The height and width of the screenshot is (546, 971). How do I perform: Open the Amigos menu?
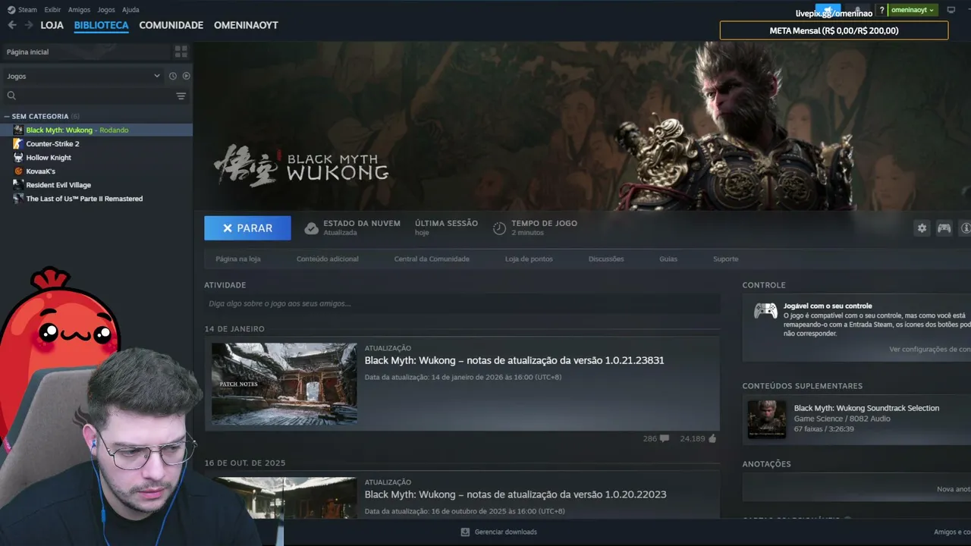(x=79, y=10)
